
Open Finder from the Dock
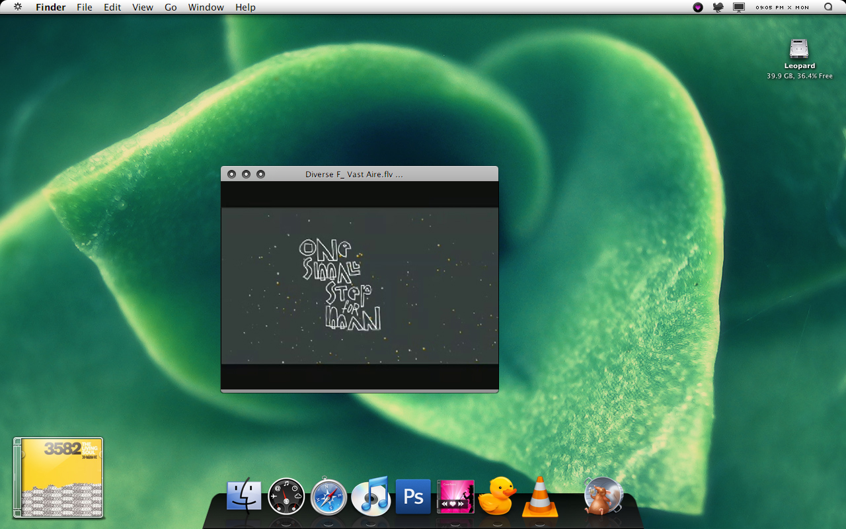coord(244,497)
